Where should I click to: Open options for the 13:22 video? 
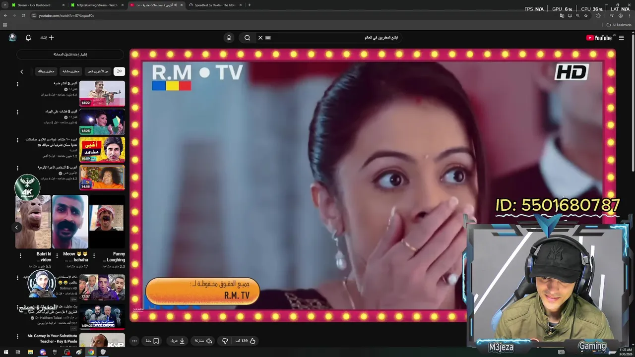point(18,84)
